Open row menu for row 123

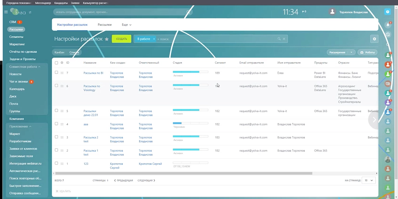[x=62, y=164]
